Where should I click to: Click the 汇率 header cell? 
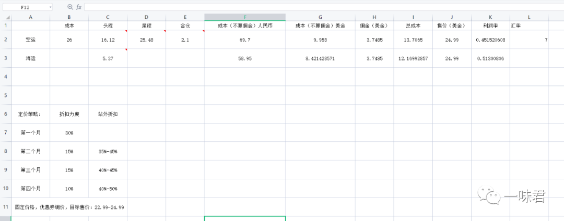529,26
